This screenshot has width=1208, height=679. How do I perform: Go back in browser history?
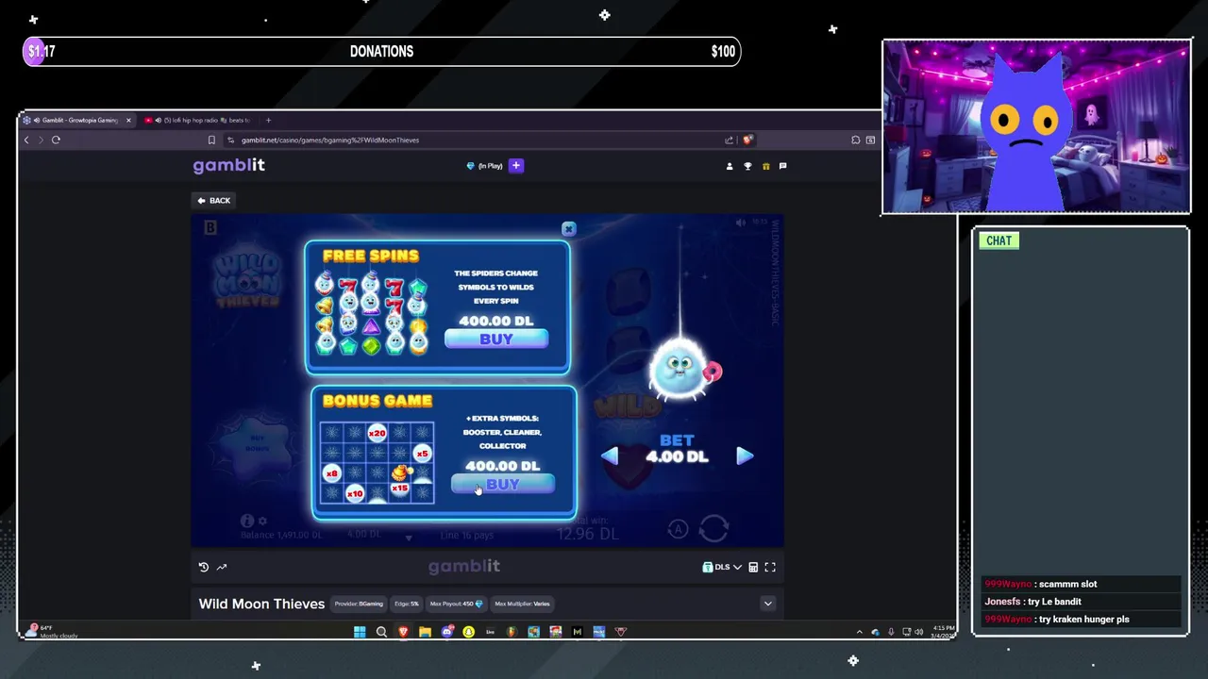(26, 140)
